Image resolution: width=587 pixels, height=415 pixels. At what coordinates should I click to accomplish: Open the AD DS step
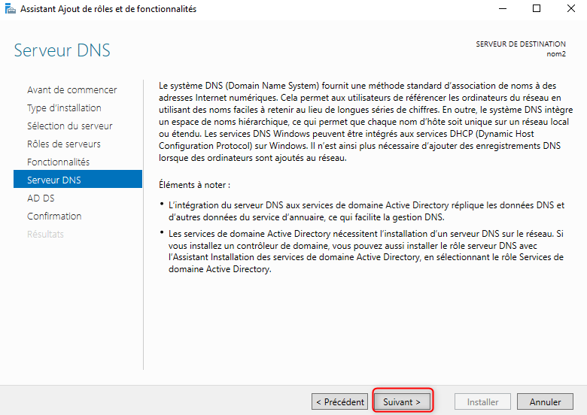pos(41,198)
